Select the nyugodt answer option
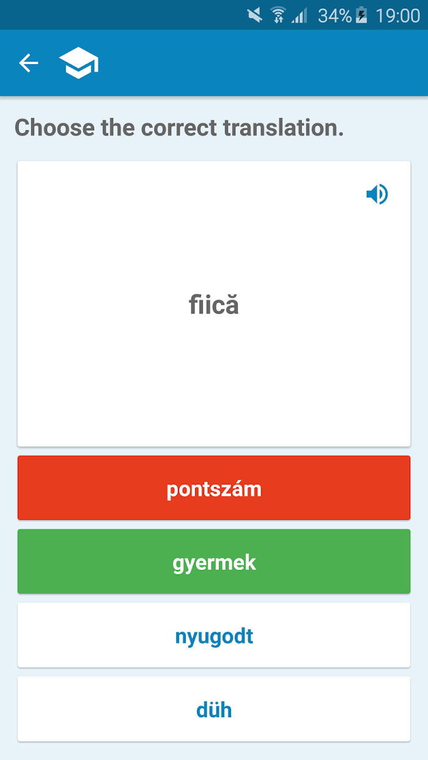This screenshot has width=428, height=760. coord(214,635)
